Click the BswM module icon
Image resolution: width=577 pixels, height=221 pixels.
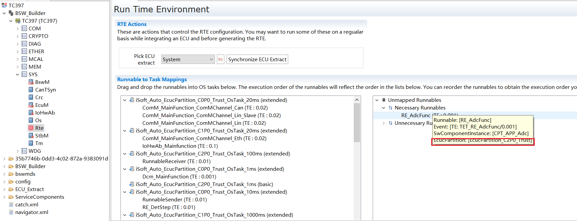31,82
